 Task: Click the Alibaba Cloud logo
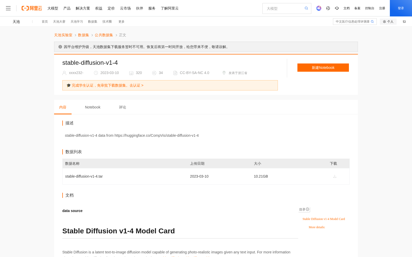tap(32, 8)
